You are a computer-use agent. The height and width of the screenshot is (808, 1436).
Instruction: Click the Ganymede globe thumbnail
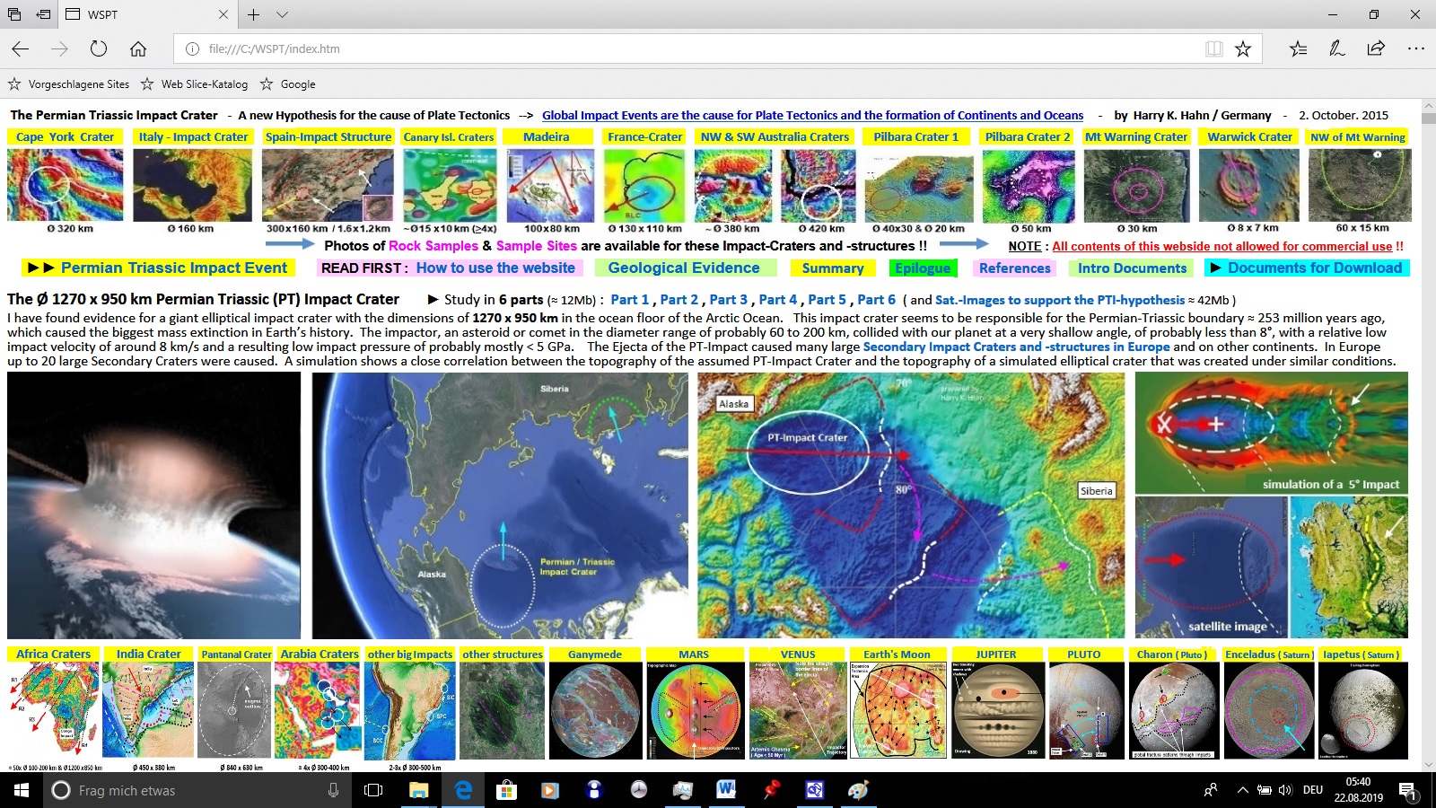click(x=594, y=710)
